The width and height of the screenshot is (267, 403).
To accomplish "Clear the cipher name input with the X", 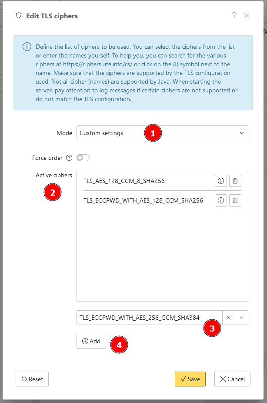I will (x=229, y=318).
